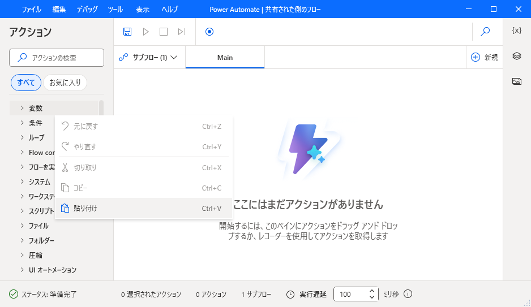Image resolution: width=531 pixels, height=307 pixels.
Task: Open the デバッグ menu
Action: tap(87, 9)
